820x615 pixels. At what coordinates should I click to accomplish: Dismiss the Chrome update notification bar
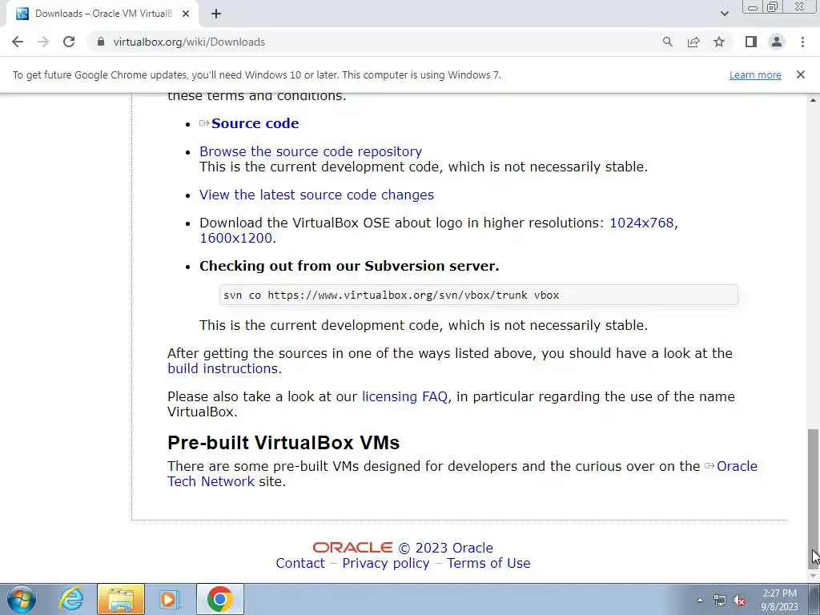click(800, 74)
